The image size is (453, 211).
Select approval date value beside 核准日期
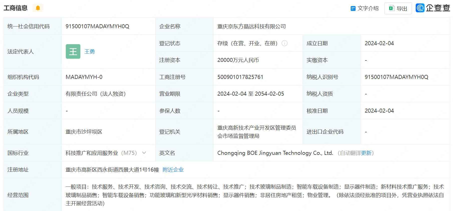click(379, 111)
